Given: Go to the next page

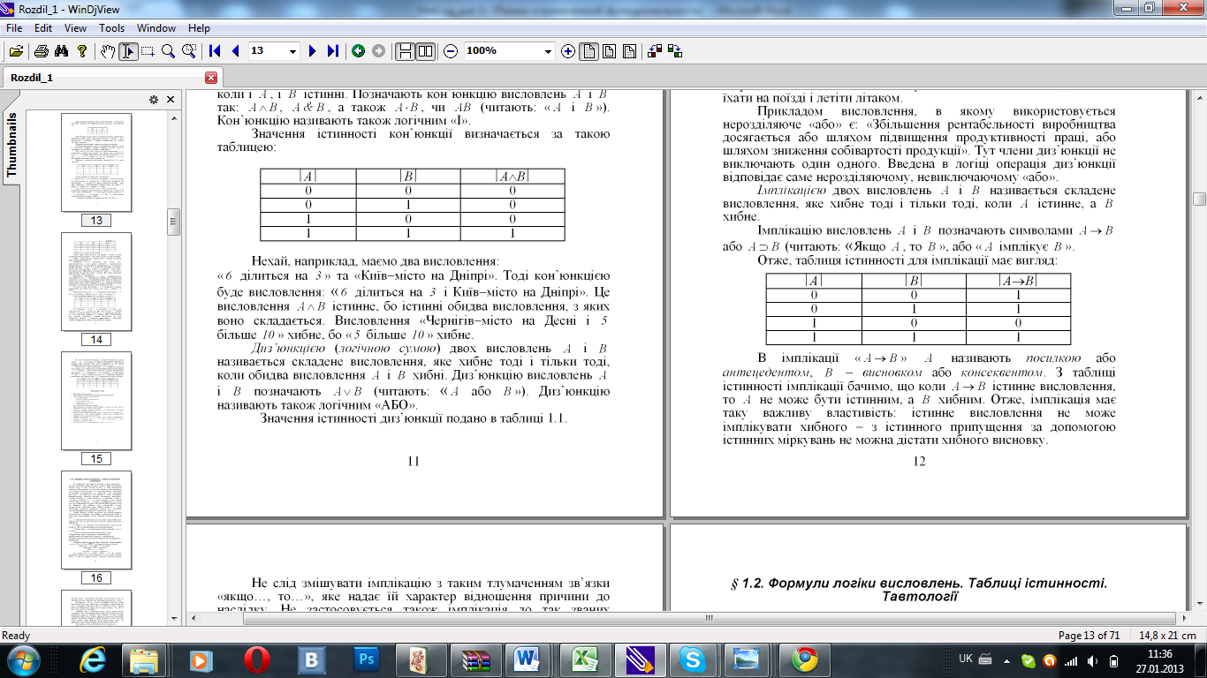Looking at the screenshot, I should pyautogui.click(x=312, y=51).
